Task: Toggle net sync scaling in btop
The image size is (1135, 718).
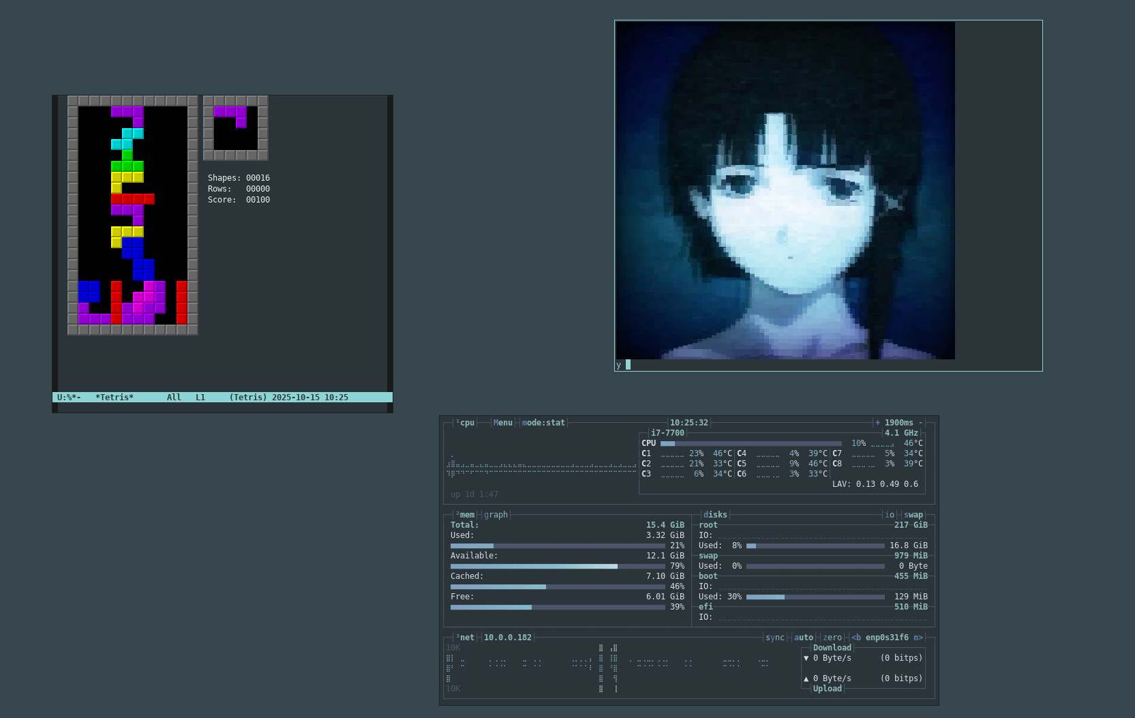Action: [775, 638]
